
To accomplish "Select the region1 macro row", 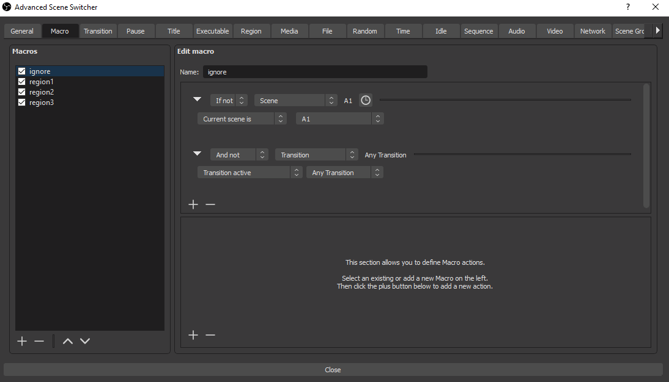I will [x=90, y=81].
